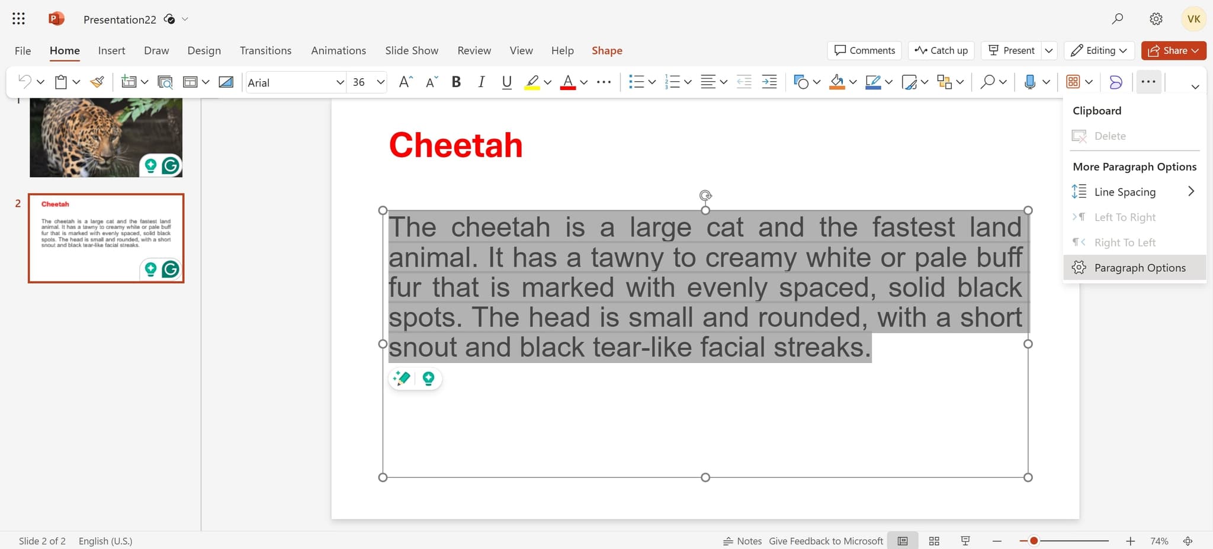Open the Comments pane

[864, 50]
